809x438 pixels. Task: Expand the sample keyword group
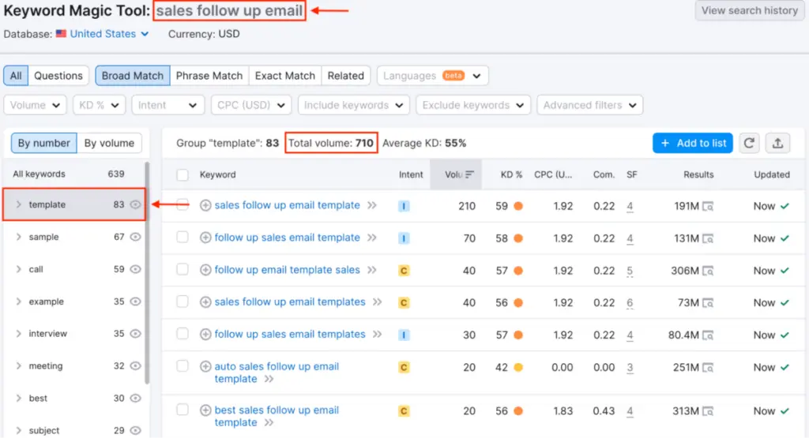[x=18, y=237]
